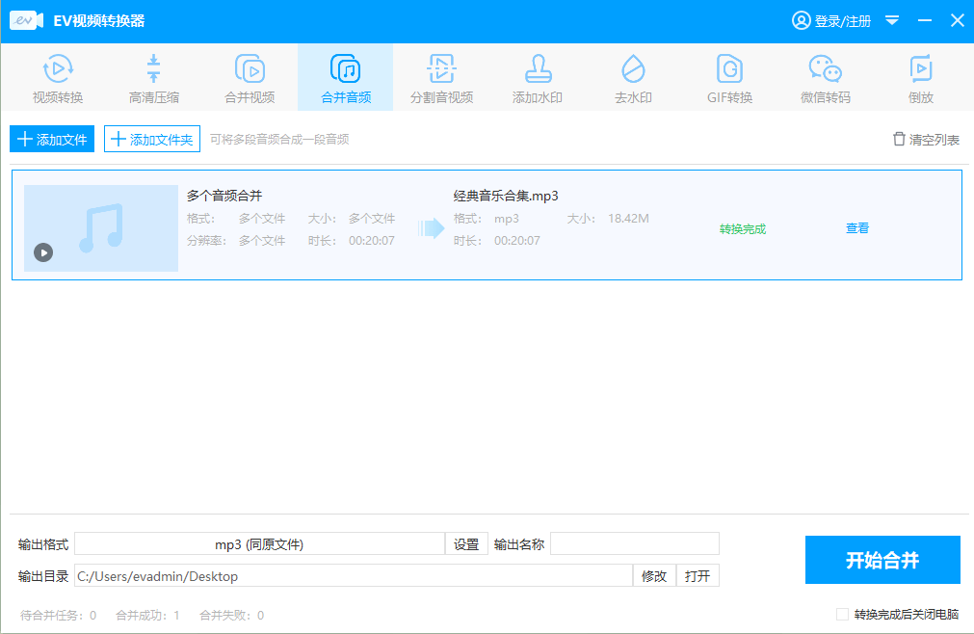
Task: Play the merged audio thumbnail preview
Action: (42, 252)
